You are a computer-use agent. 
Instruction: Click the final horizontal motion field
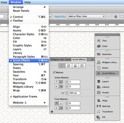pos(74,108)
